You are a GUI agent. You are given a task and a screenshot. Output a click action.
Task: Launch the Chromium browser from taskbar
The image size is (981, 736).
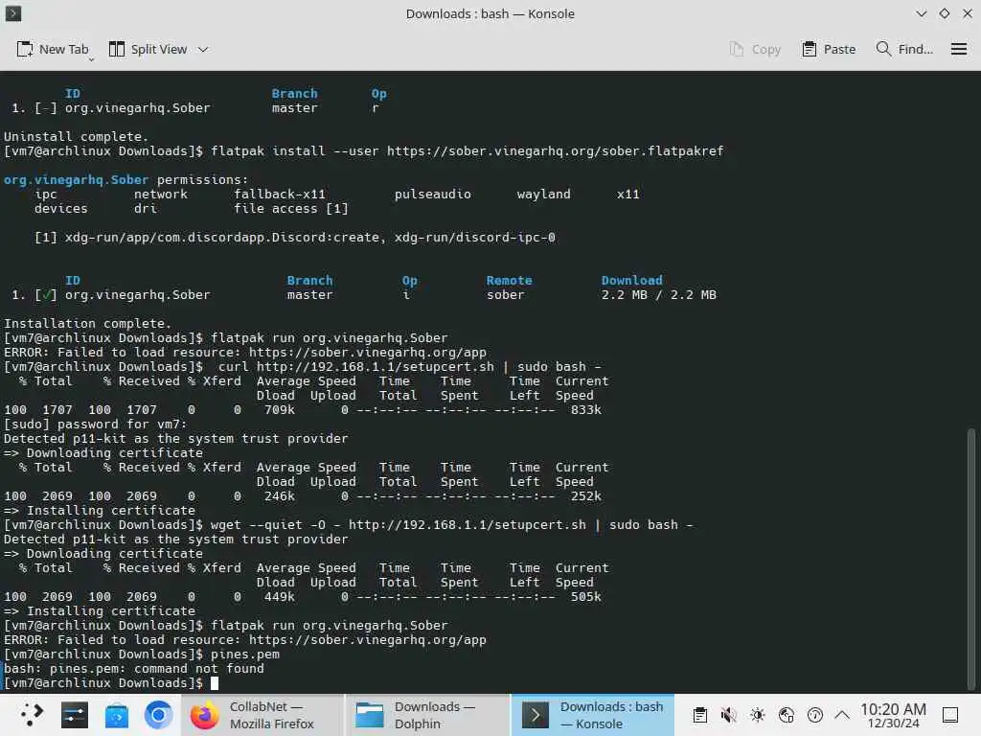coord(158,715)
